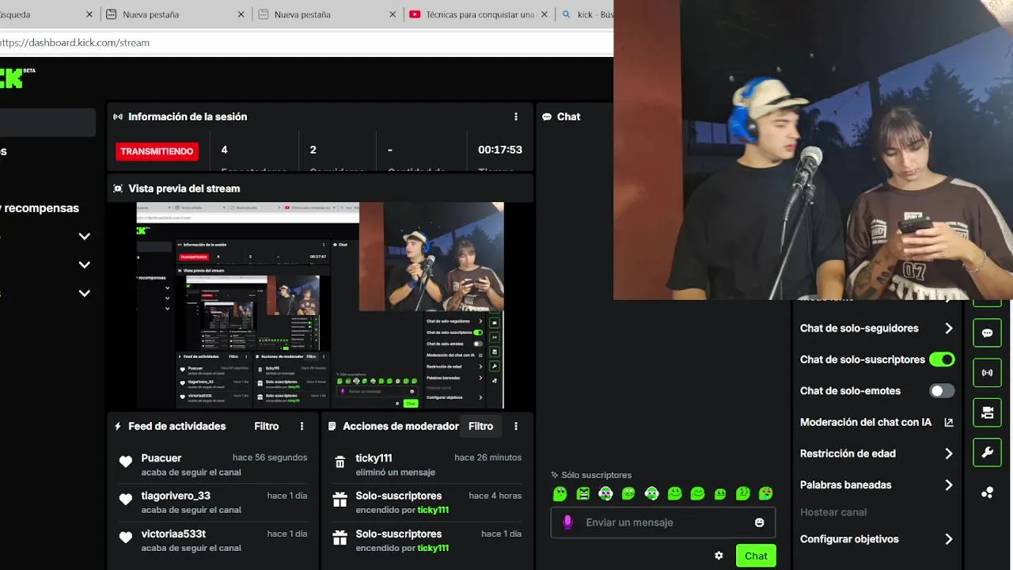This screenshot has height=570, width=1013.
Task: Click gift icon for Solo-suscriptores hace 1 día
Action: [340, 538]
